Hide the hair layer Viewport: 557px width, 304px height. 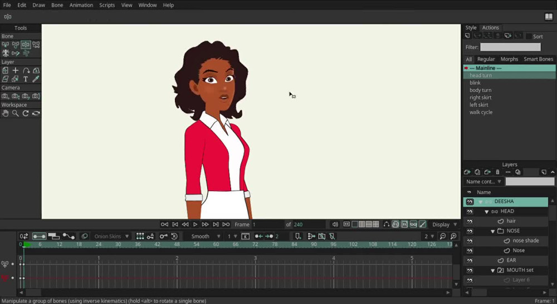click(x=470, y=221)
